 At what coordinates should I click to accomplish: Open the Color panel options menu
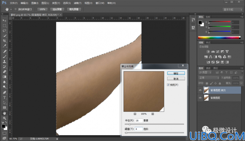(242, 17)
